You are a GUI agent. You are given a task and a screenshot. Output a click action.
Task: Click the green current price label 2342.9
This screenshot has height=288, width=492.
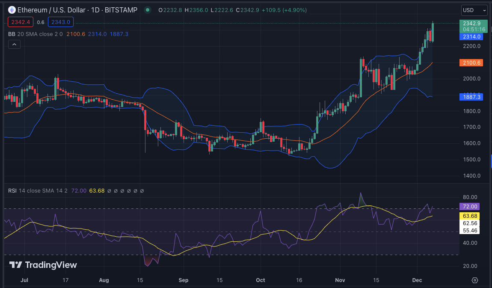tap(471, 23)
